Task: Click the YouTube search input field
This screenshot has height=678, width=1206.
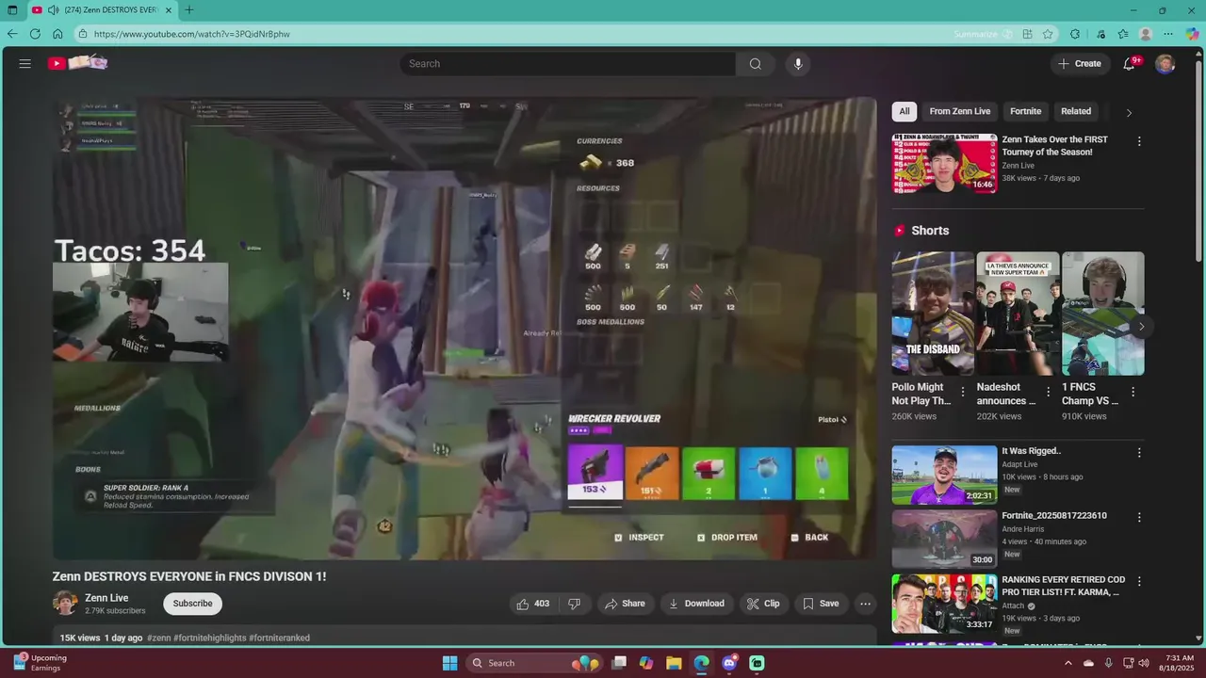Action: pos(568,64)
